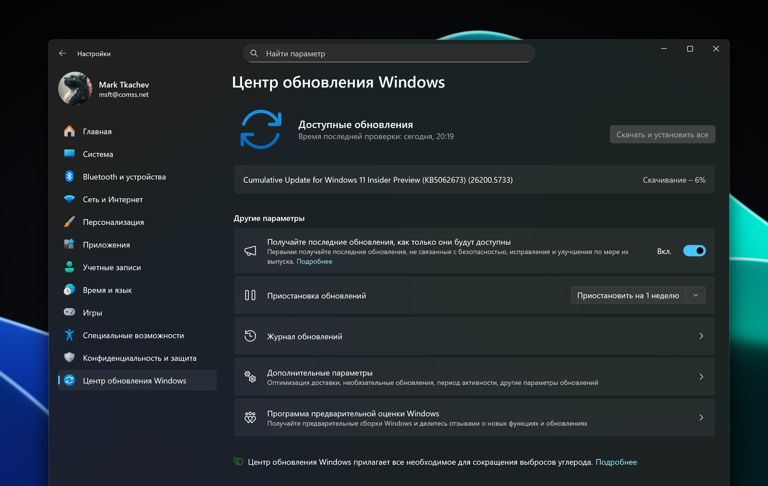This screenshot has width=768, height=486.
Task: Open the Подробнее link about carbon emissions
Action: coord(616,462)
